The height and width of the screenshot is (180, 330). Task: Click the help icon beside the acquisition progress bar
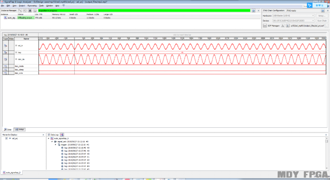[x=254, y=10]
